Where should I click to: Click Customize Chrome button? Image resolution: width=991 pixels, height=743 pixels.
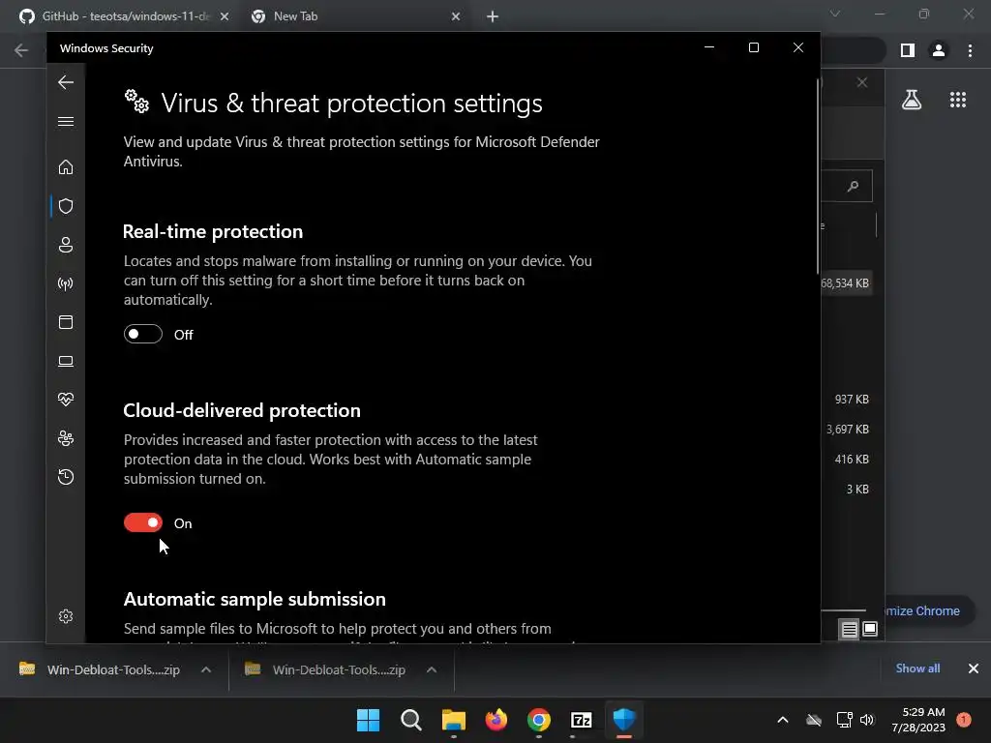[928, 611]
